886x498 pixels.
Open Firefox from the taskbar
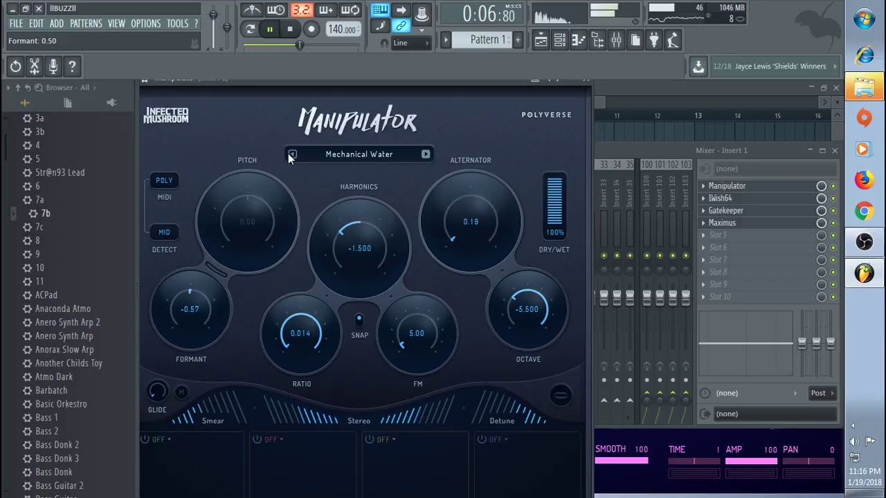[865, 180]
